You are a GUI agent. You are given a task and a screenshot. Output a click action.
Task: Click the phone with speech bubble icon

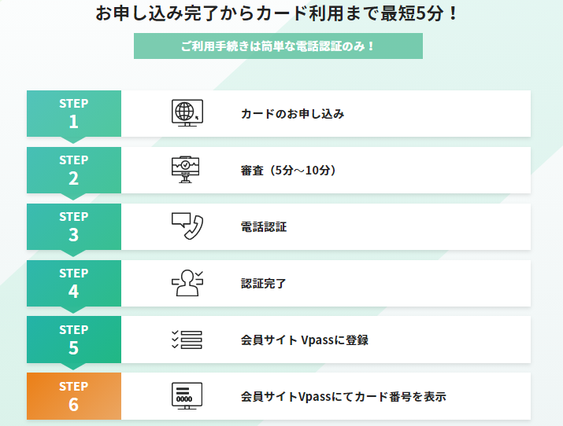[x=187, y=226]
